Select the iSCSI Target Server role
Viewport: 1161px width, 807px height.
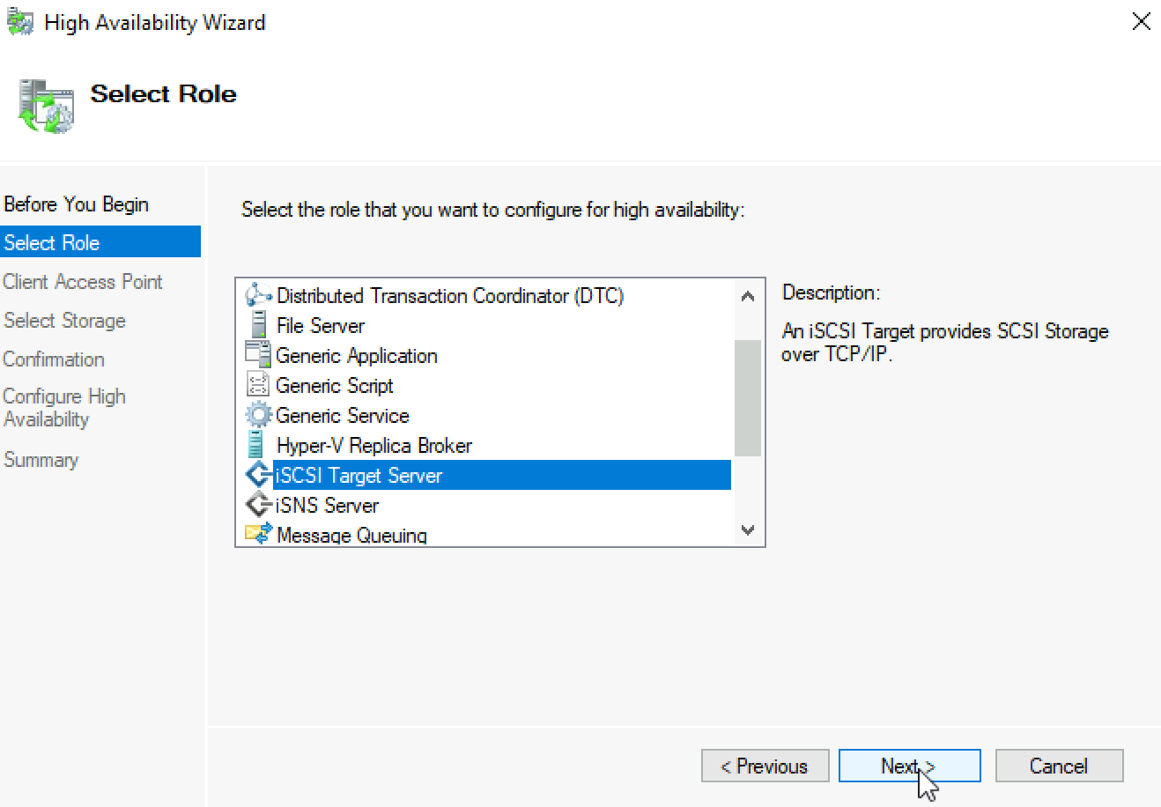pyautogui.click(x=502, y=475)
